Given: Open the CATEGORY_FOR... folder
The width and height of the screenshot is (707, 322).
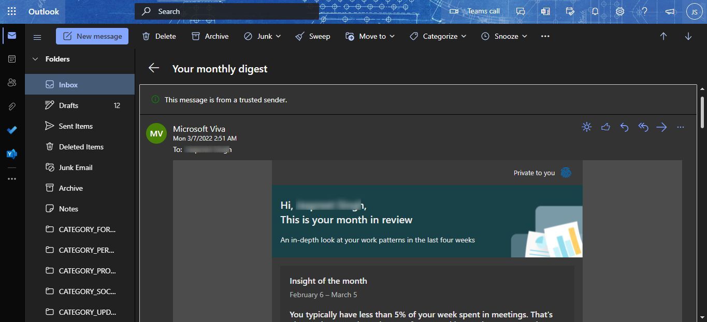Looking at the screenshot, I should 80,229.
